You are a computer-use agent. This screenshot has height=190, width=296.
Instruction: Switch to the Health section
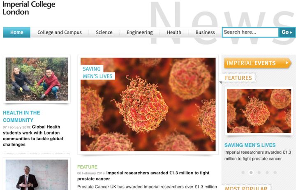[x=174, y=32]
